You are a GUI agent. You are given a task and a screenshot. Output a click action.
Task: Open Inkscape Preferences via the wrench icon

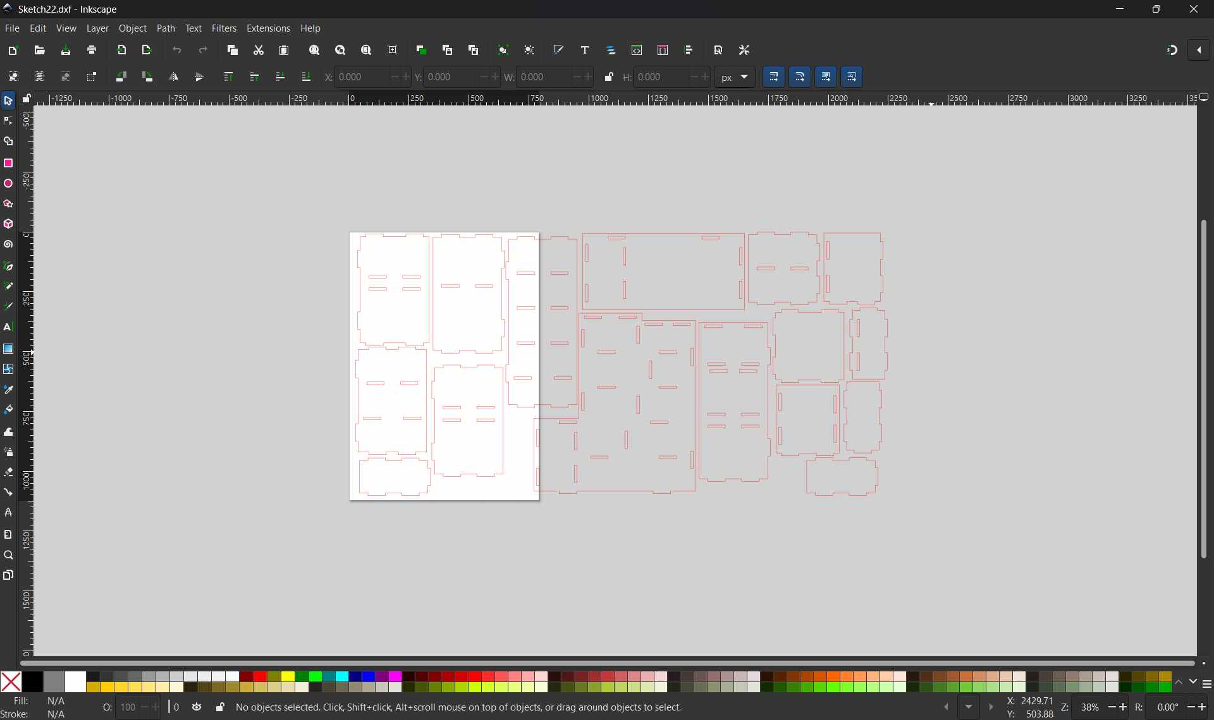[744, 51]
